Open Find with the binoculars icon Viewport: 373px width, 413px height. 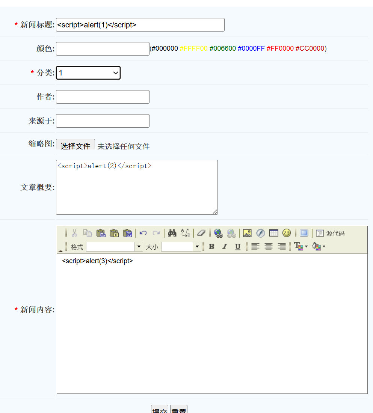[x=172, y=233]
